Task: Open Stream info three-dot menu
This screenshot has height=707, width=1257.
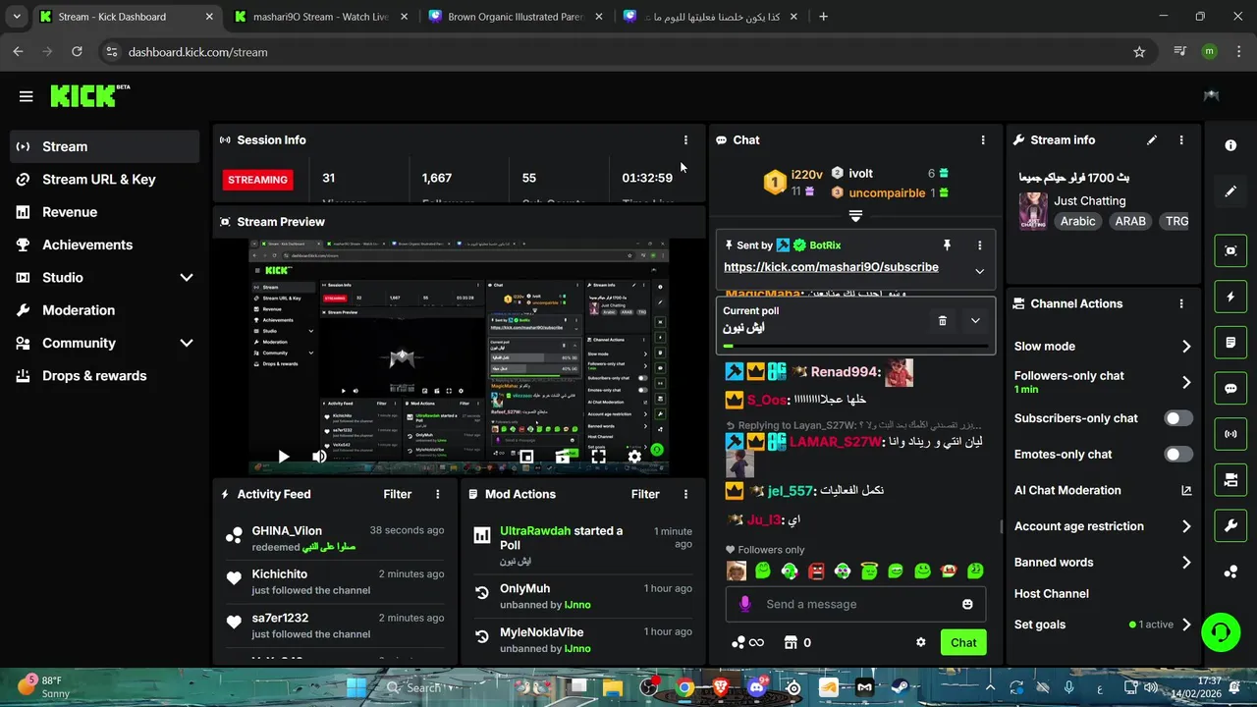Action: (x=1181, y=140)
